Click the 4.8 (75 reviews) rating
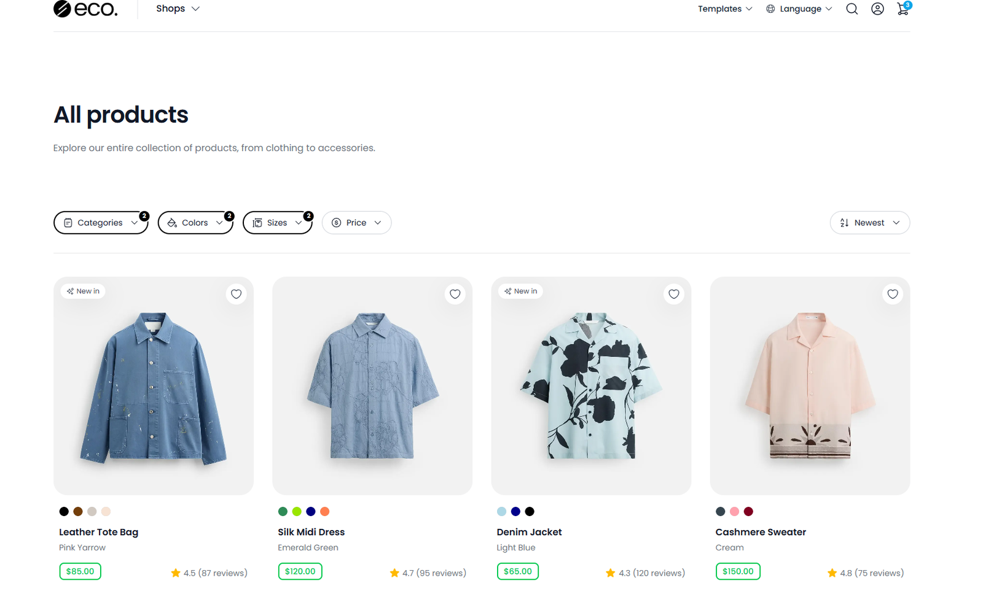The width and height of the screenshot is (983, 594). [x=865, y=573]
